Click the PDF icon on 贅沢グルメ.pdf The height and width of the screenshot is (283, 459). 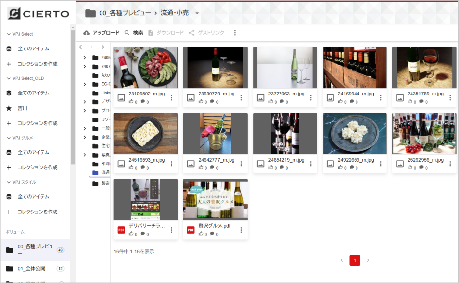pos(190,229)
